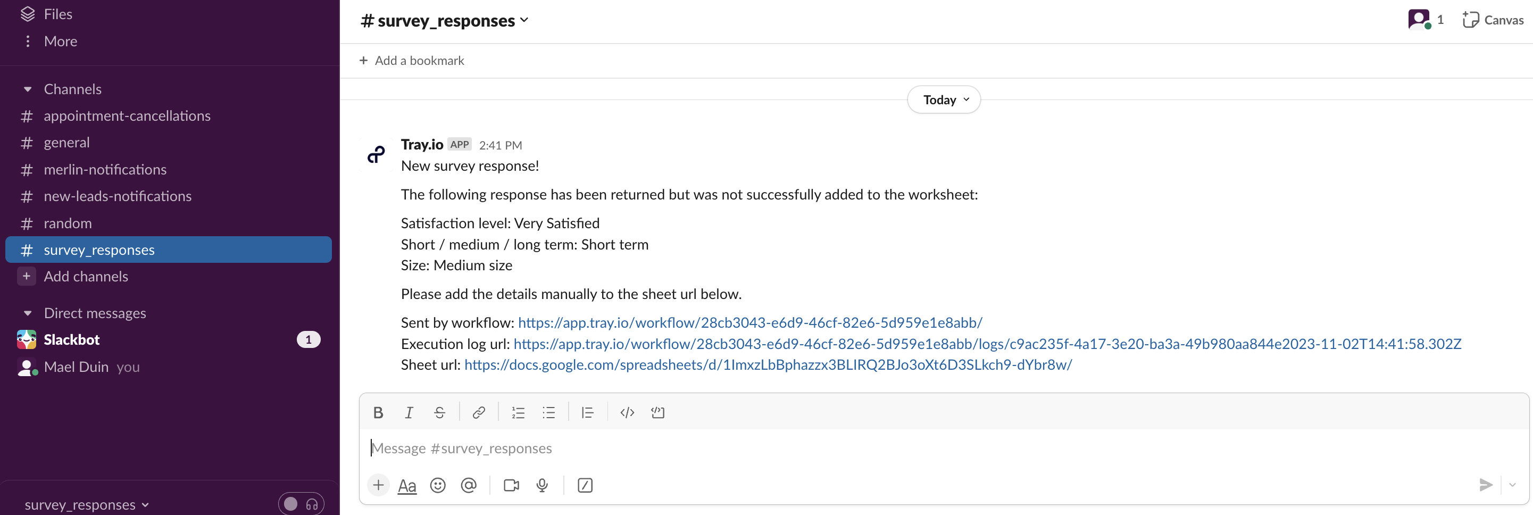The height and width of the screenshot is (515, 1533).
Task: Open the emoji picker
Action: [x=438, y=485]
